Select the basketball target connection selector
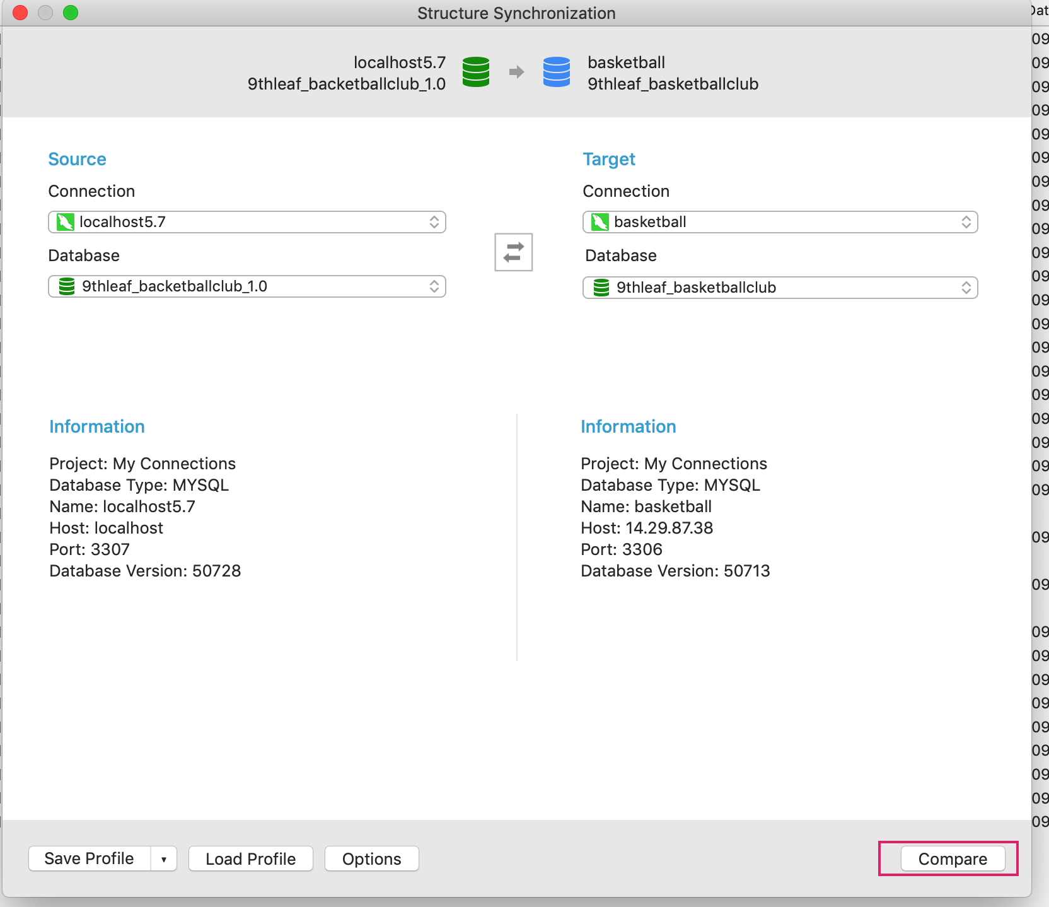The image size is (1049, 907). point(966,221)
